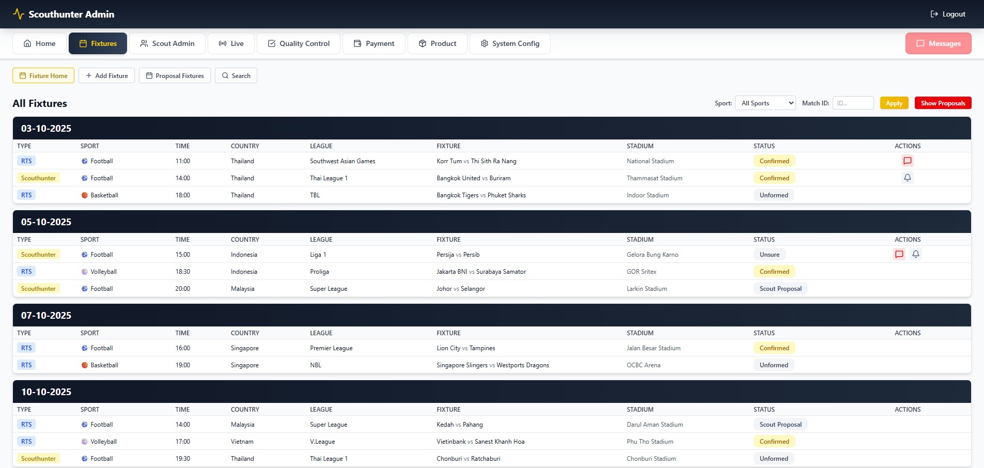Open the System Config gear menu
The image size is (984, 468).
click(x=509, y=43)
